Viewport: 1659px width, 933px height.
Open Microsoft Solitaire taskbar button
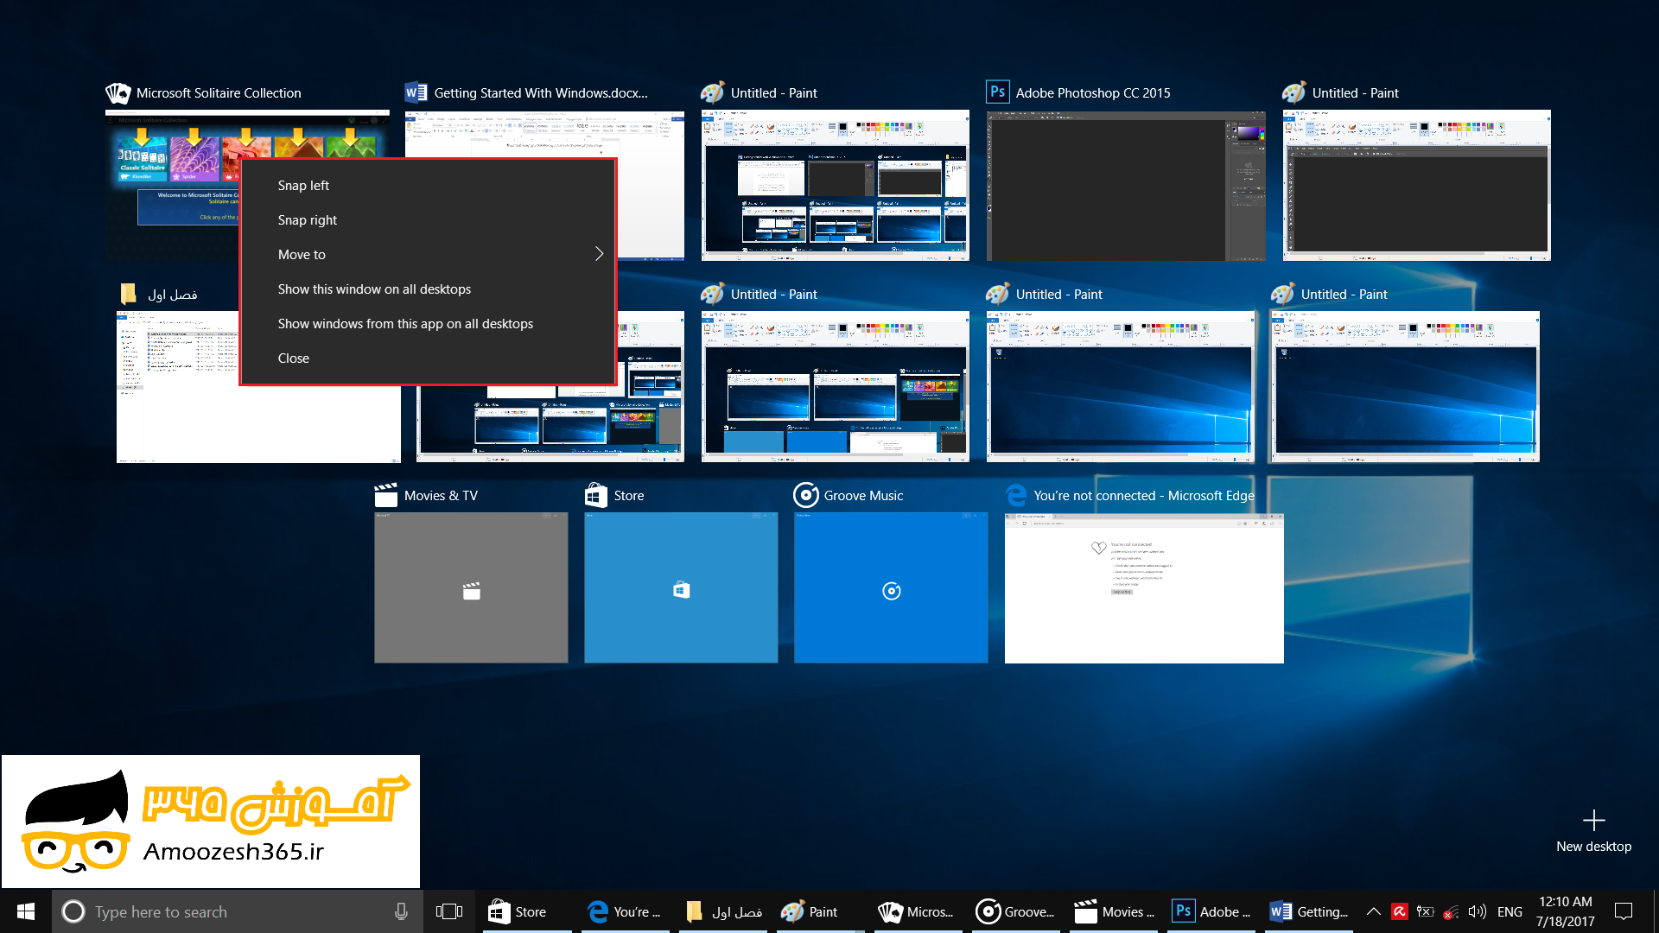coord(918,911)
